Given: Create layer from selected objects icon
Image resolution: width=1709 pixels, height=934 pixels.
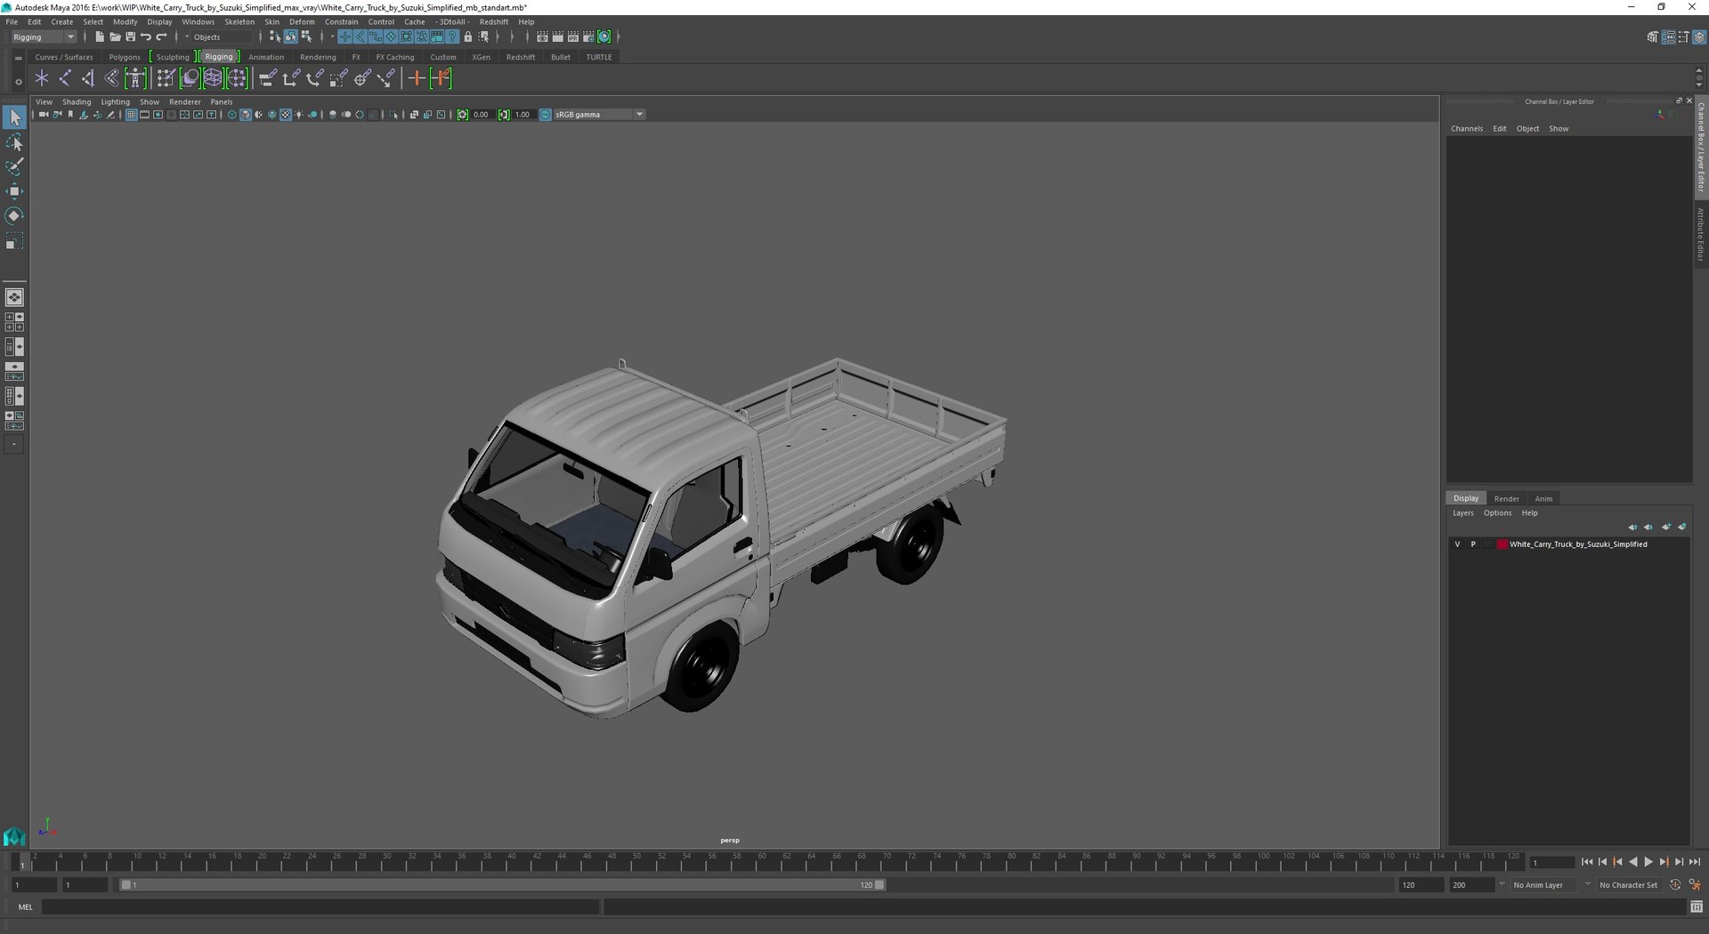Looking at the screenshot, I should click(x=1682, y=527).
